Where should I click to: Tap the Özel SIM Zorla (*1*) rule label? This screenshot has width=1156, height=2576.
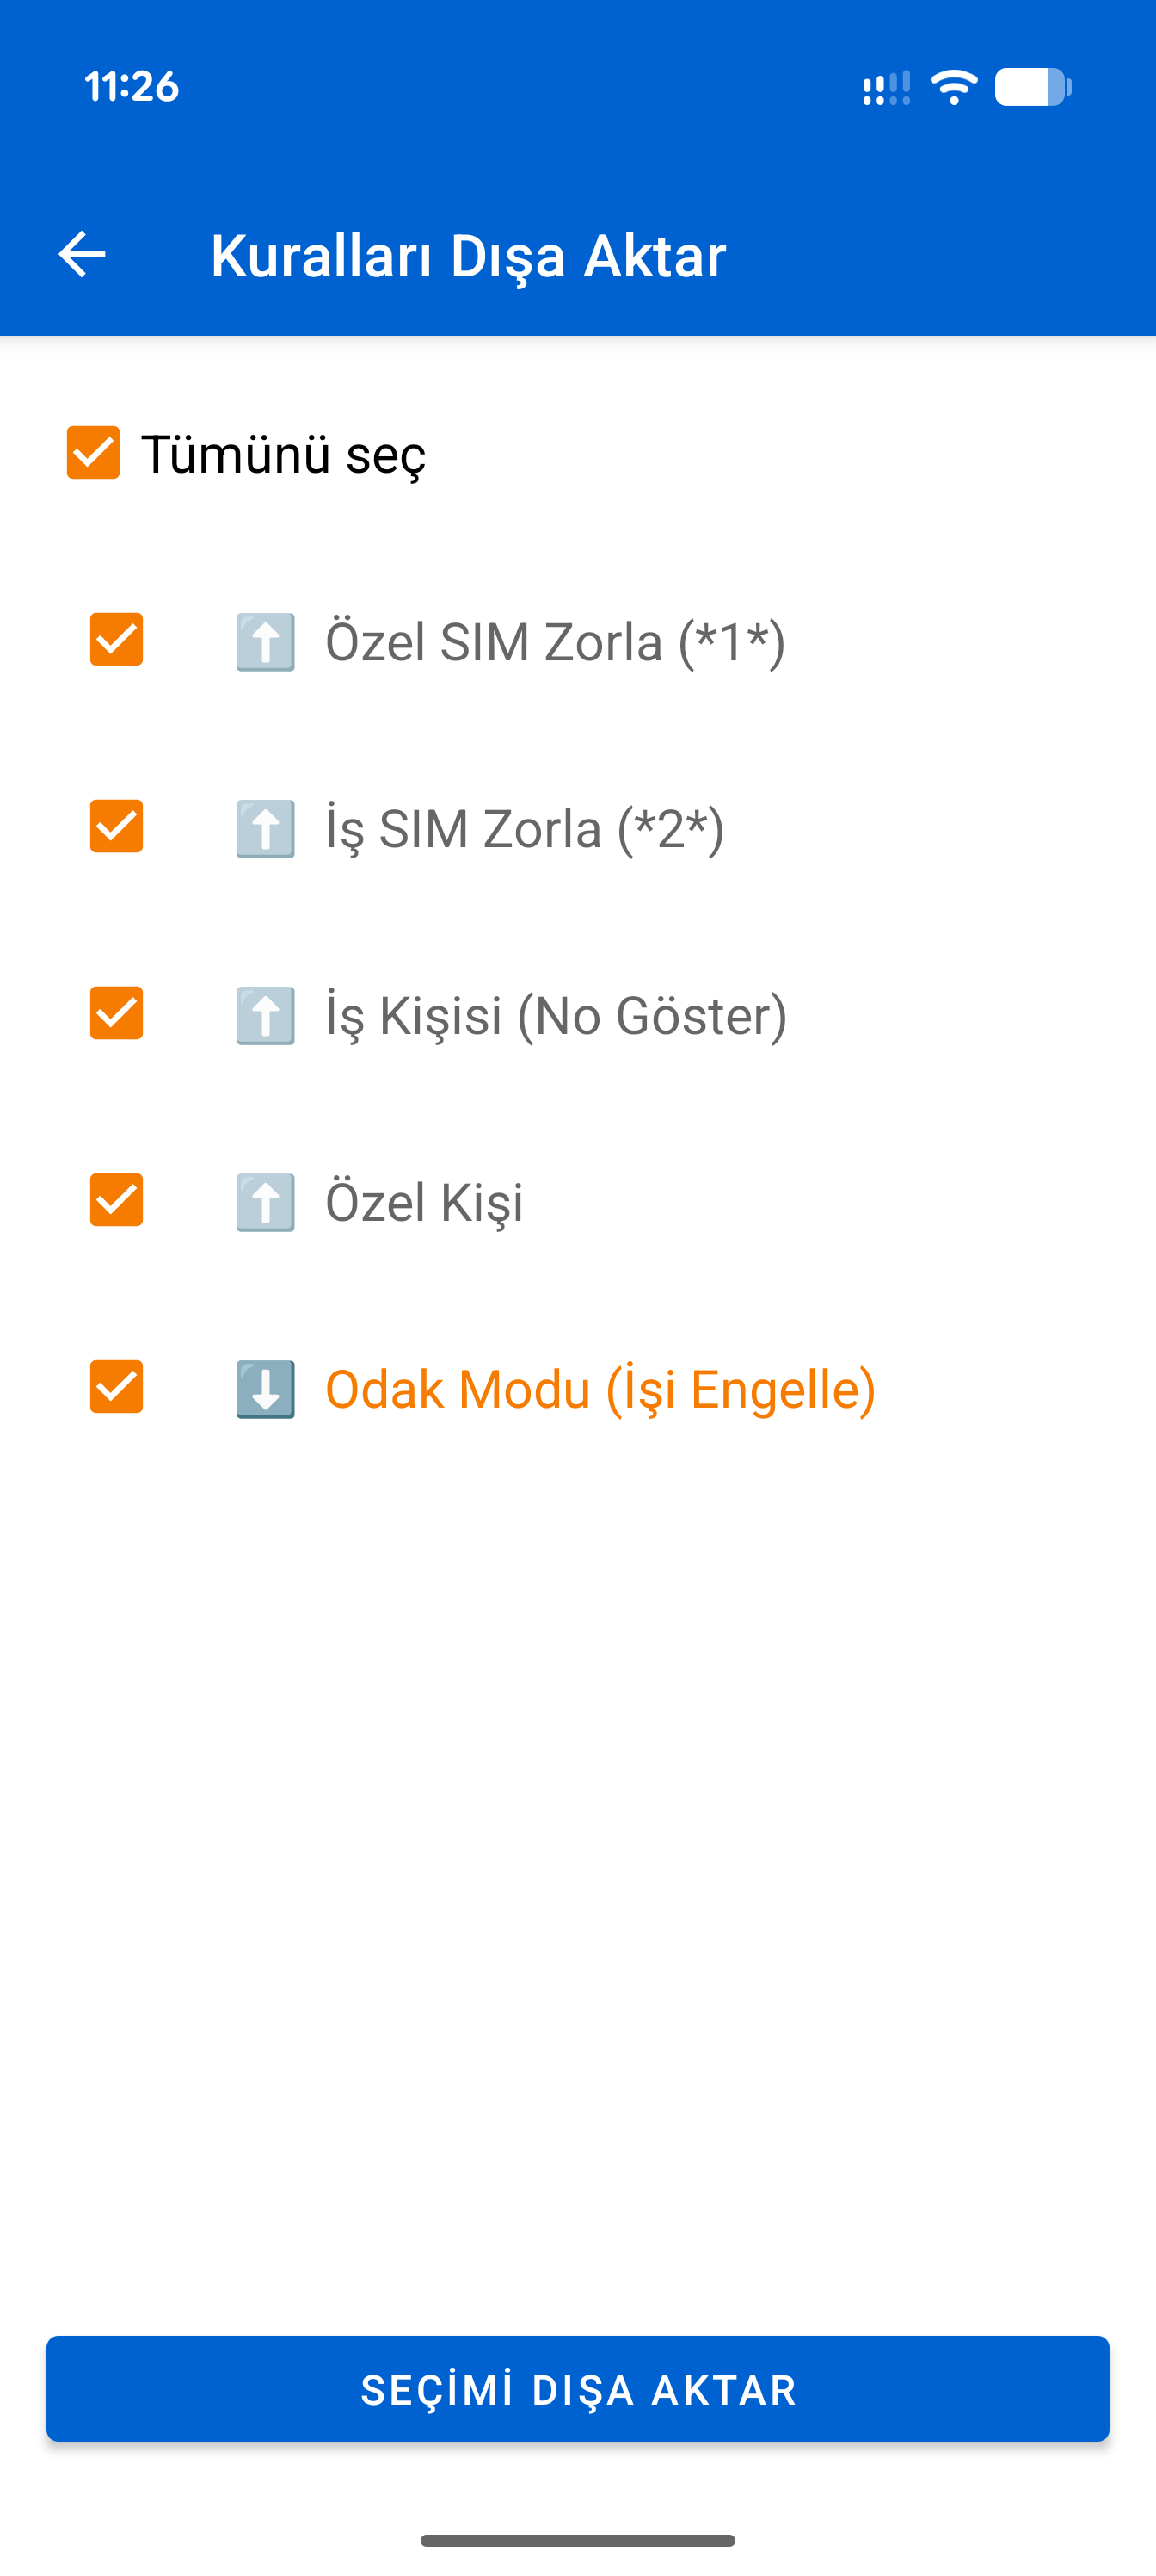[x=556, y=641]
